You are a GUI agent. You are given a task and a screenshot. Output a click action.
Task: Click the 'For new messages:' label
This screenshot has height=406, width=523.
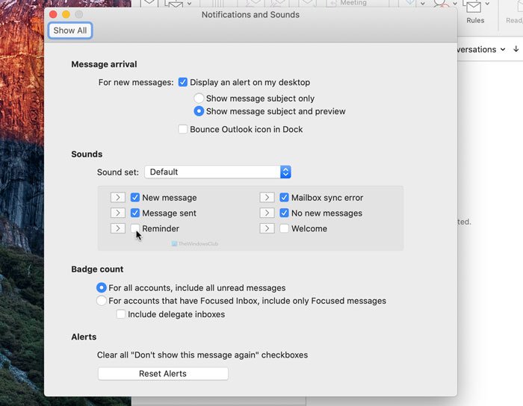[x=136, y=82]
